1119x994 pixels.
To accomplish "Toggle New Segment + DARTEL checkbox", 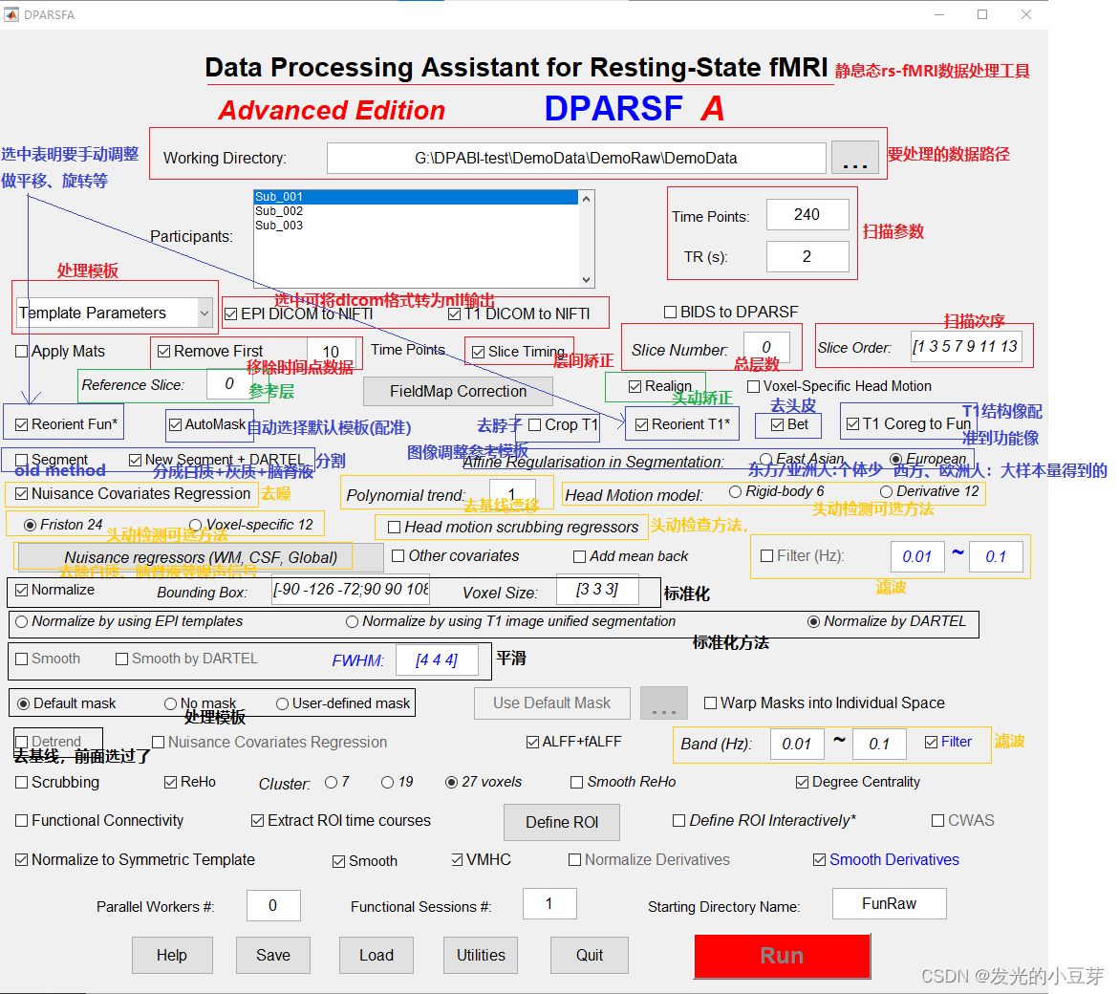I will 135,461.
